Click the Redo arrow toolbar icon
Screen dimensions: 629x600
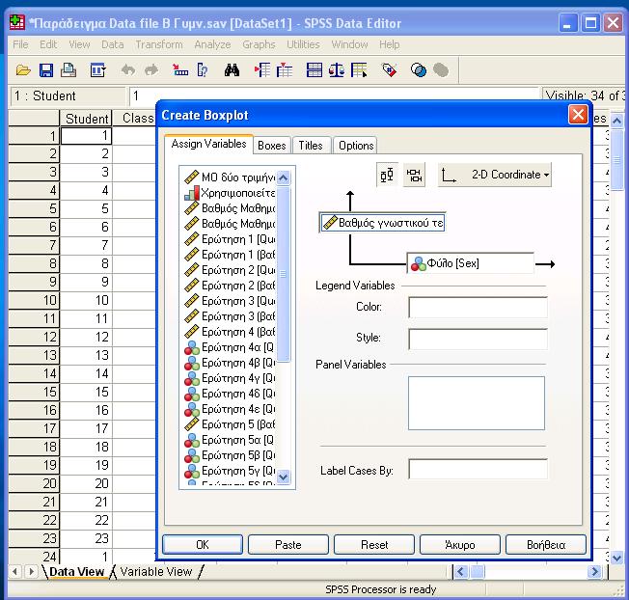[x=151, y=70]
